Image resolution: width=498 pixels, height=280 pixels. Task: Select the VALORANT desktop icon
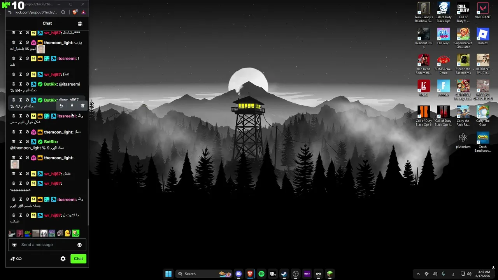click(x=483, y=11)
